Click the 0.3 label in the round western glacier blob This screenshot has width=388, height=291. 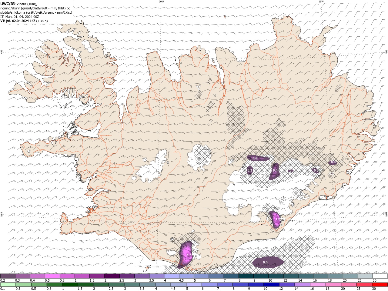point(250,171)
